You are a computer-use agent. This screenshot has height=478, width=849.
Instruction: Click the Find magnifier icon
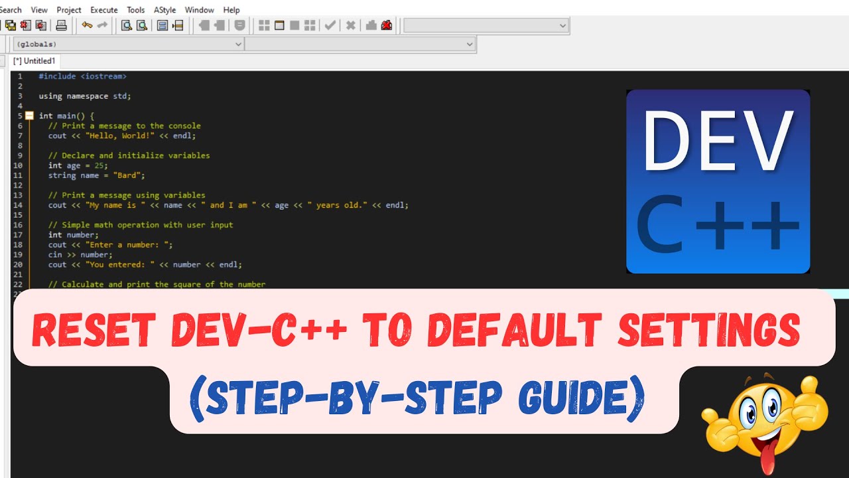pos(126,25)
